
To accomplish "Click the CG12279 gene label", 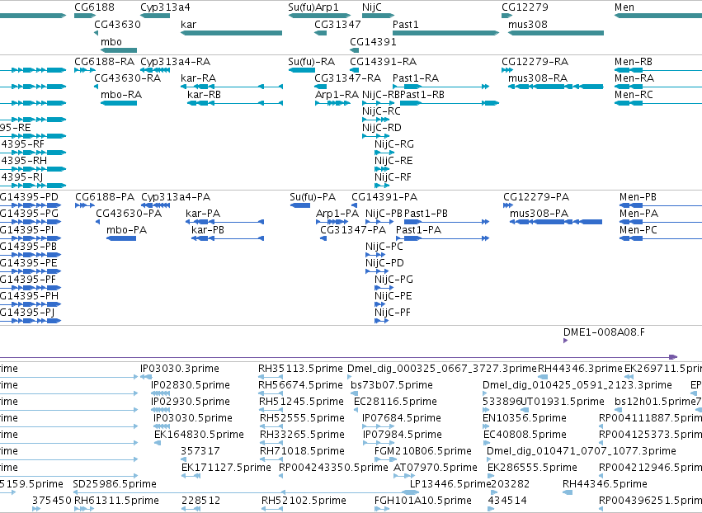I will tap(525, 7).
